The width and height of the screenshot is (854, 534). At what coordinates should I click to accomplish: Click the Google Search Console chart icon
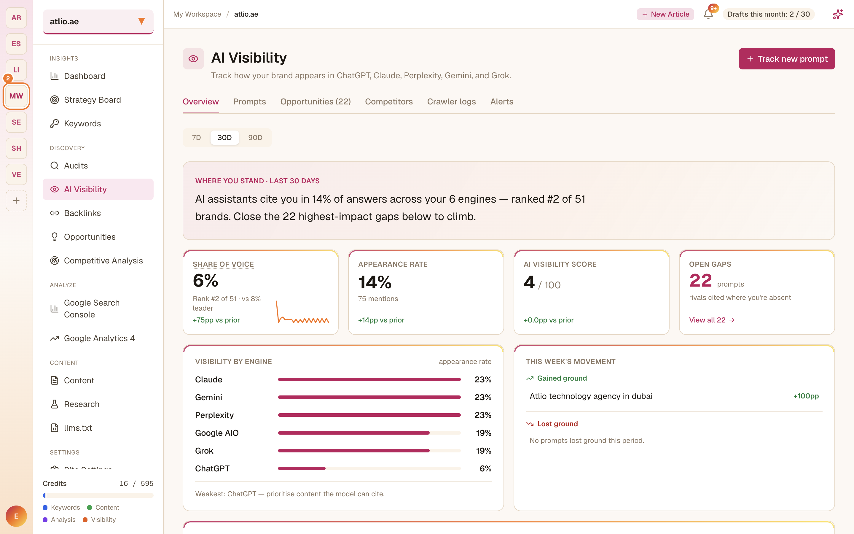[54, 308]
